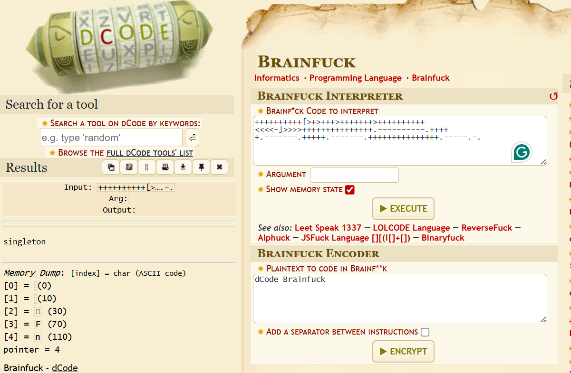Click the red refresh icon beside Brainfuck Interpreter

[553, 96]
